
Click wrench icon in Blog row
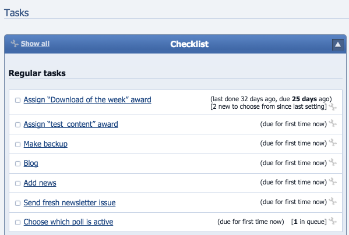[333, 162]
